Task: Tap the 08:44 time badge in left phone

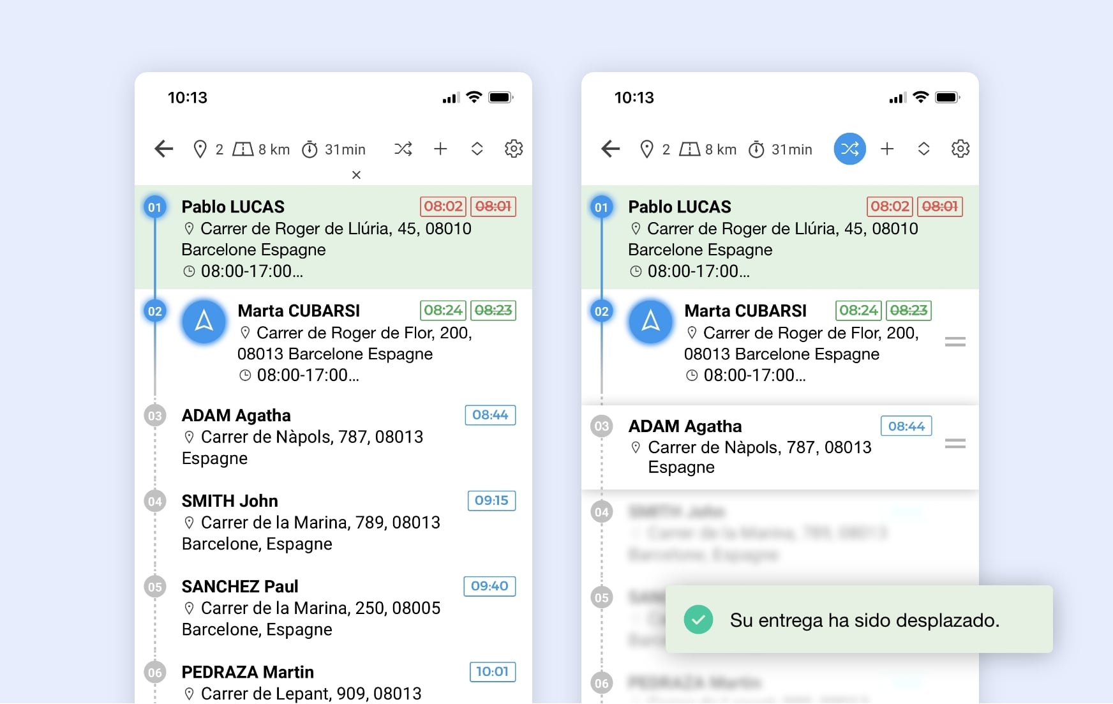Action: coord(490,415)
